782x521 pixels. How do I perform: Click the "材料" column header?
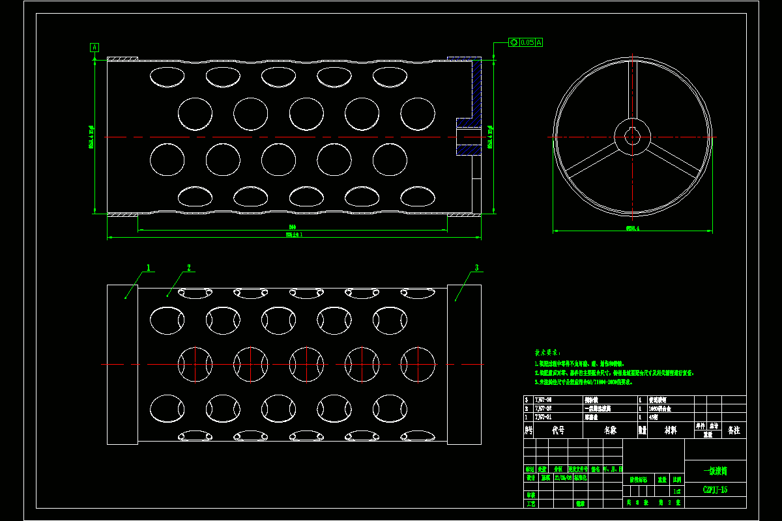tap(671, 430)
